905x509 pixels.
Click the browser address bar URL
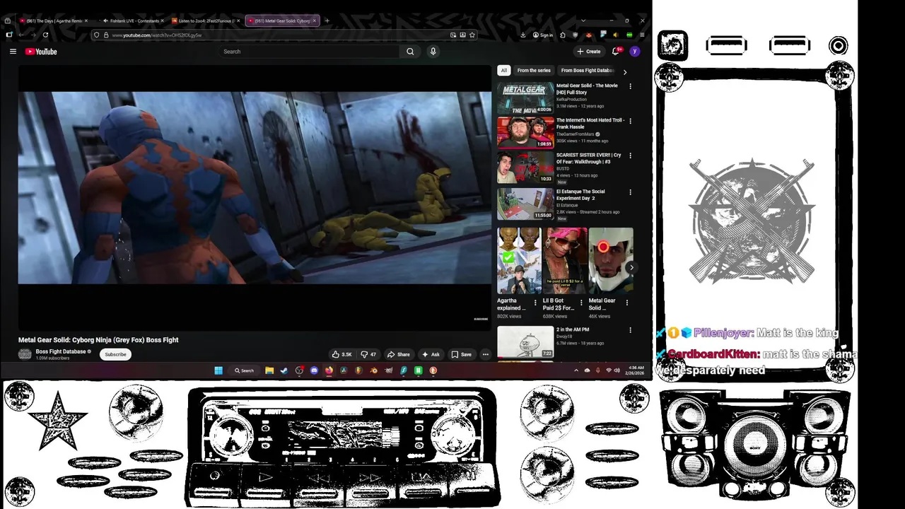coord(157,35)
